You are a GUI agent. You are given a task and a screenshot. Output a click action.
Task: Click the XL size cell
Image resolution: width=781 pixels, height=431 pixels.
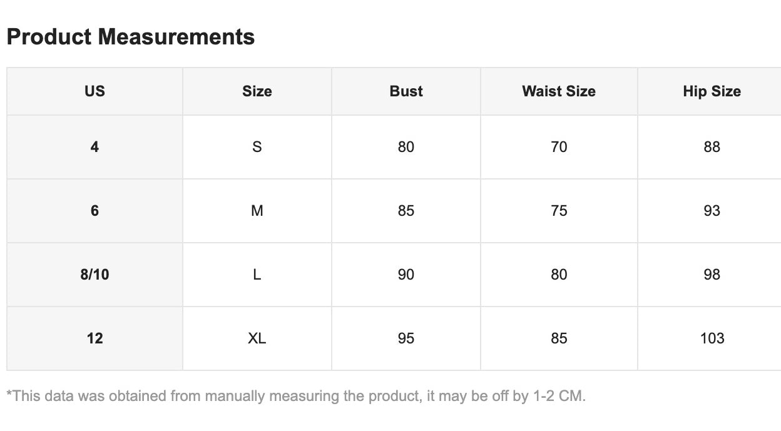point(257,338)
